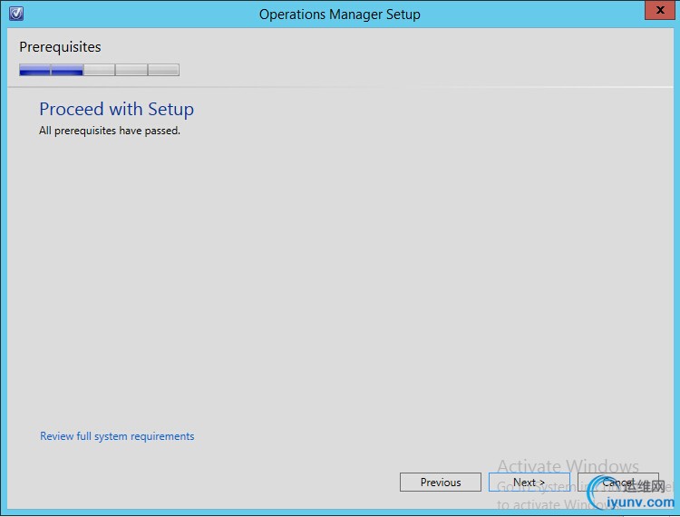Close the Operations Manager Setup window
The image size is (680, 517).
pos(660,10)
